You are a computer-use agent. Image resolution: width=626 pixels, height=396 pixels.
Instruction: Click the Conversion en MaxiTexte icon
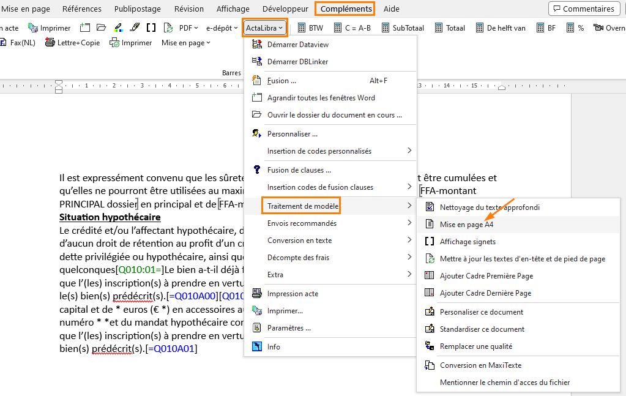[x=430, y=365]
